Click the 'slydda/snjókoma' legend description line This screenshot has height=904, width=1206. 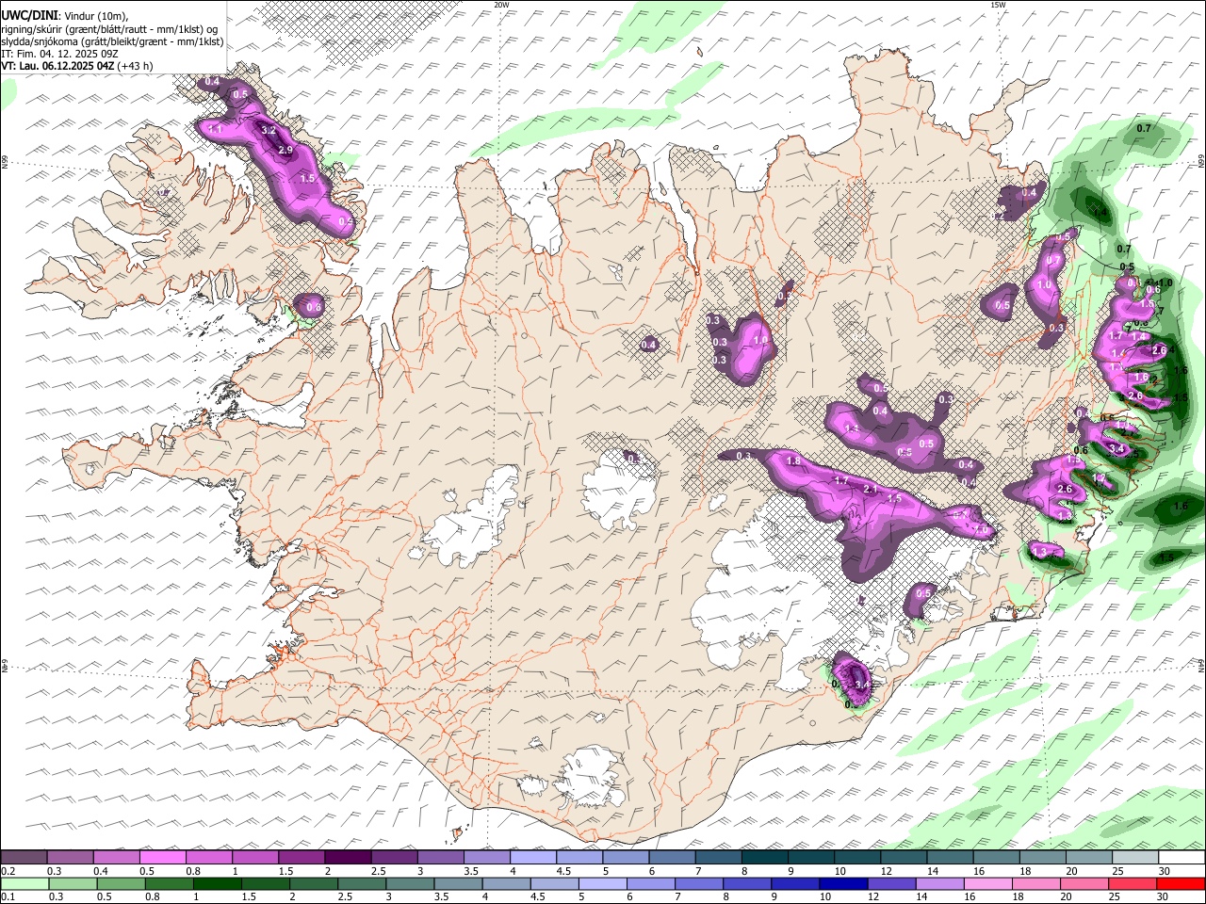pos(112,41)
